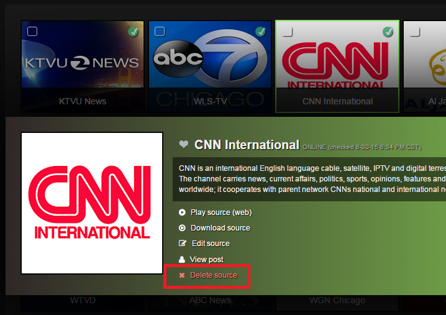
Task: Click the Download source link
Action: tap(221, 228)
